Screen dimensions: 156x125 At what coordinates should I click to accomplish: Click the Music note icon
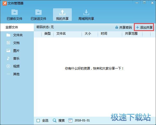click(8, 59)
